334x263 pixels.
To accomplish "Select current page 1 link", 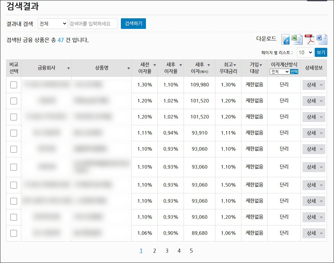I will [141, 251].
